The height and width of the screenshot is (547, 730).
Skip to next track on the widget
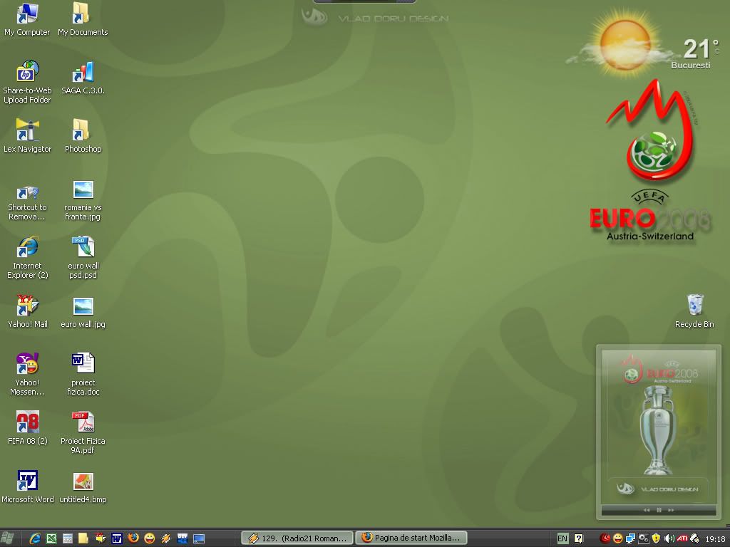coord(671,510)
